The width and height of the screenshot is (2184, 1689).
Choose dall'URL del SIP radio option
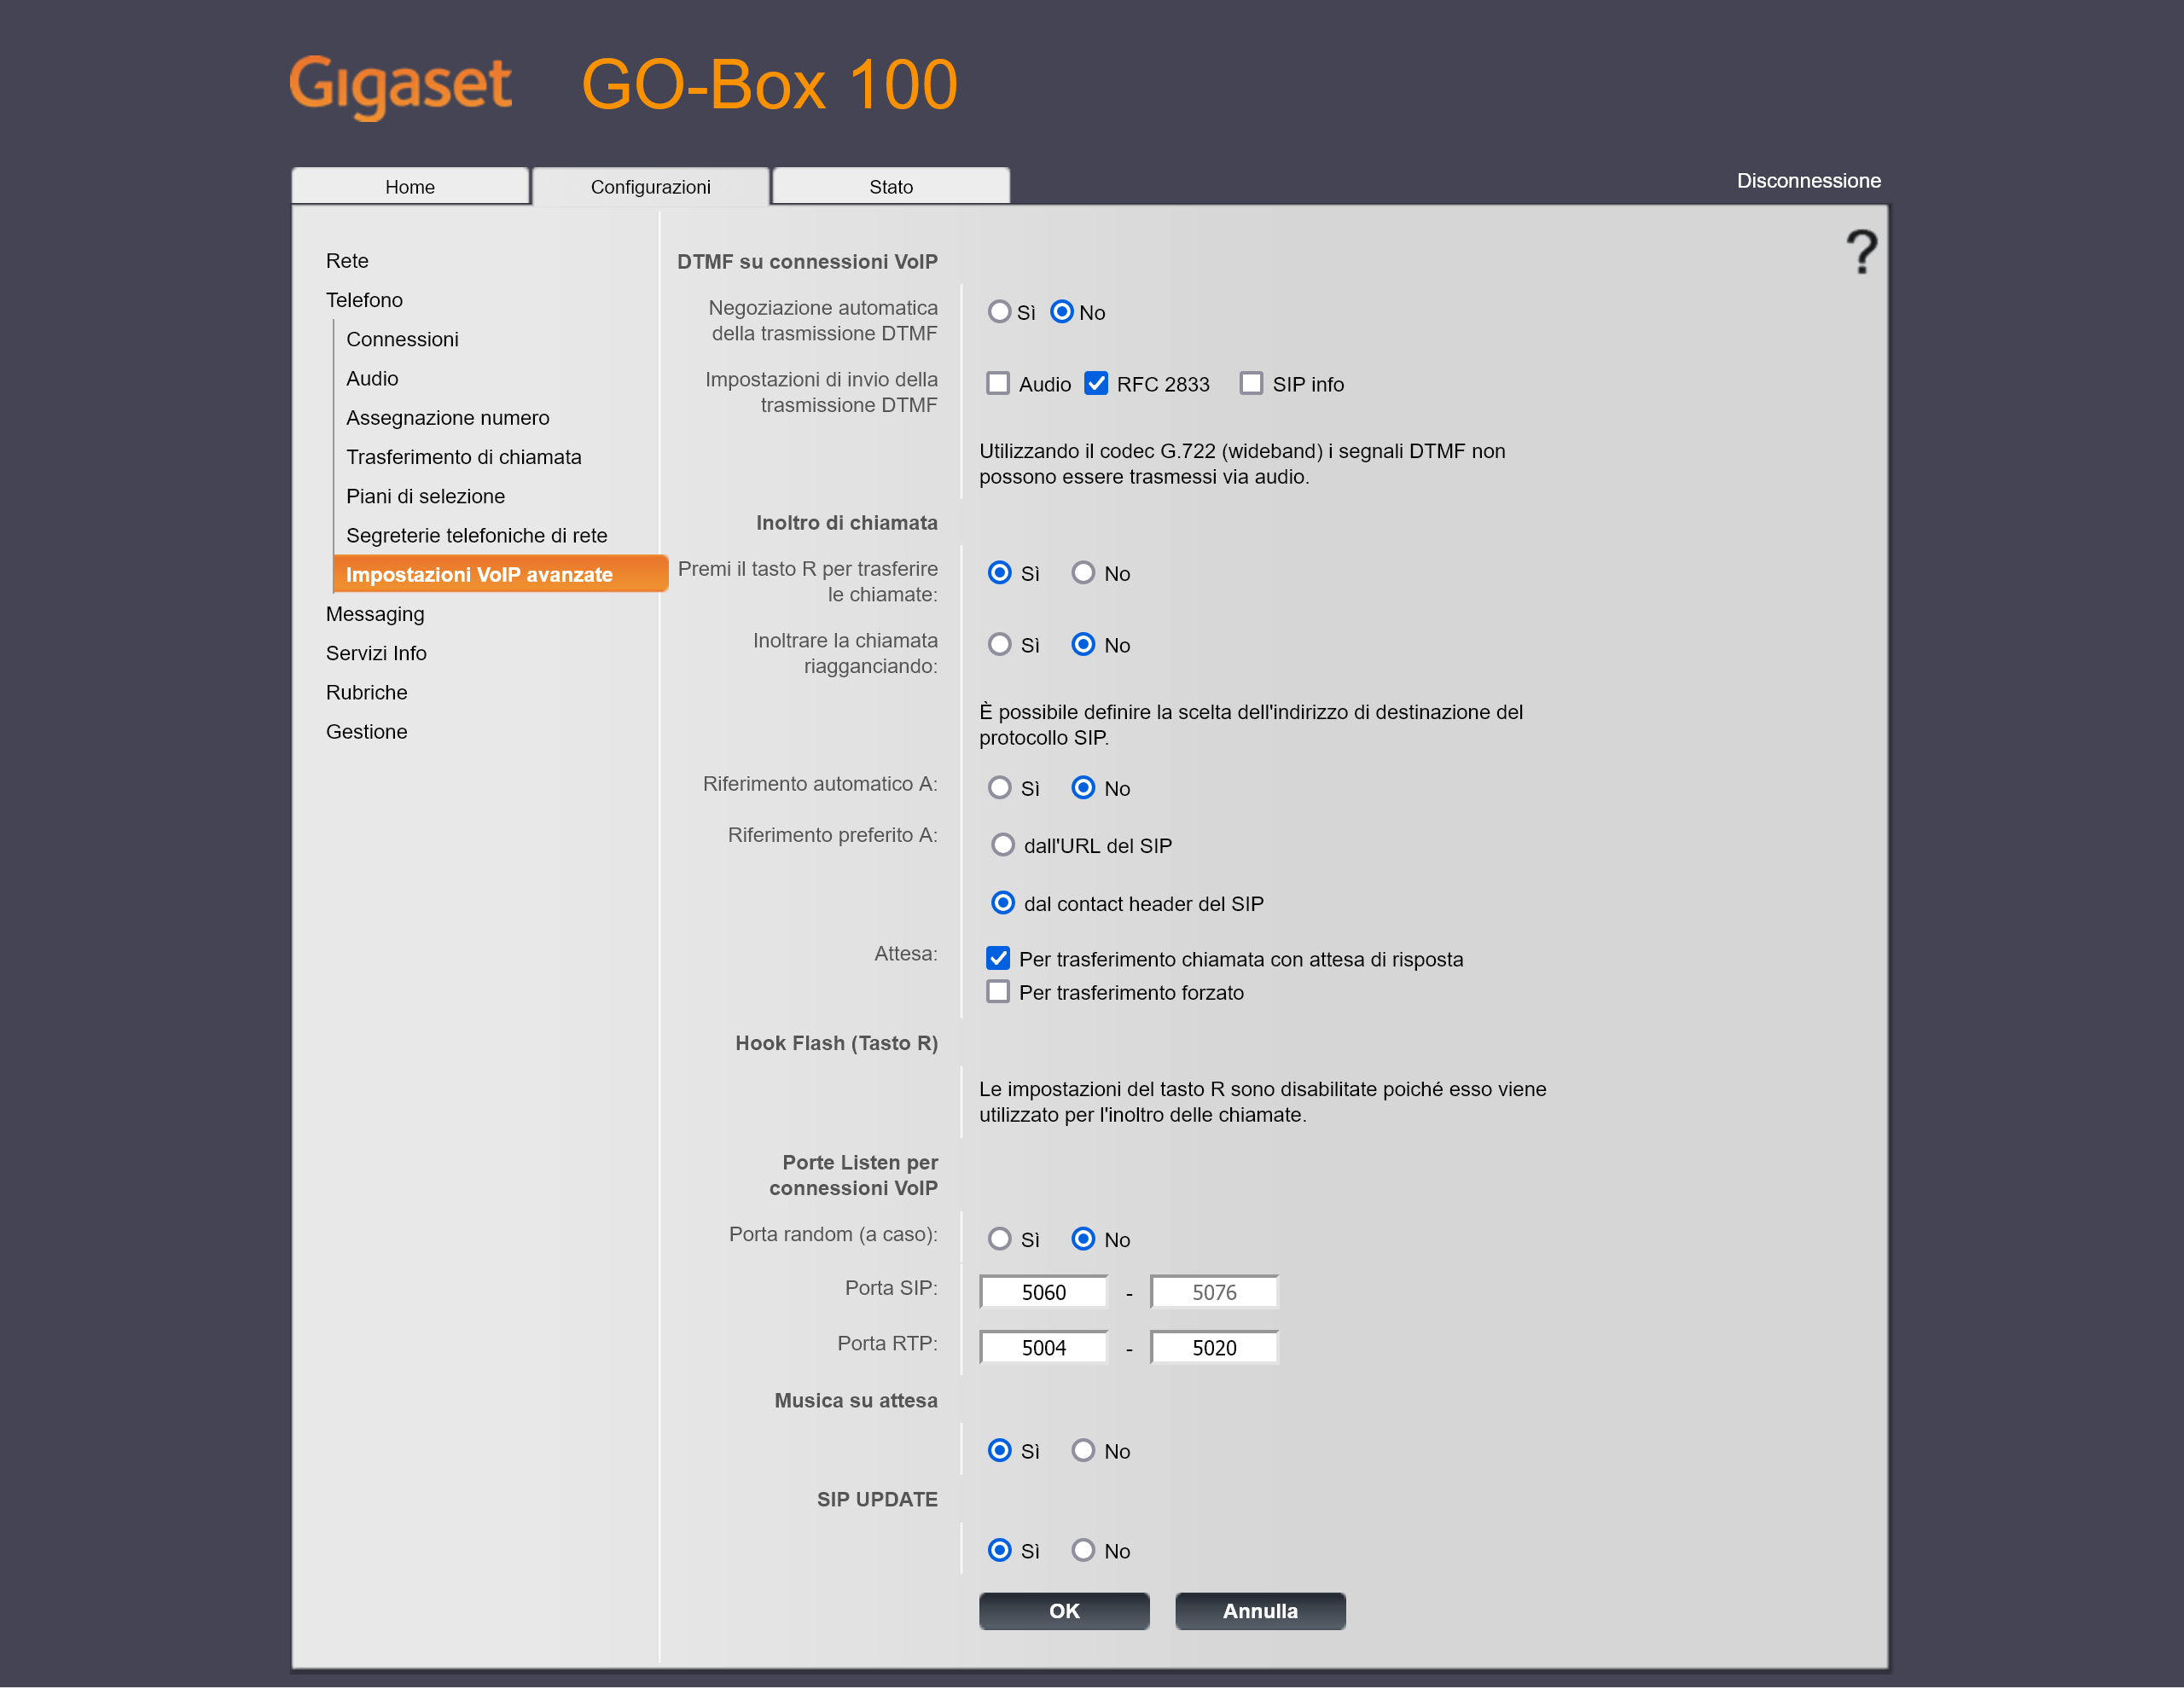(1002, 845)
